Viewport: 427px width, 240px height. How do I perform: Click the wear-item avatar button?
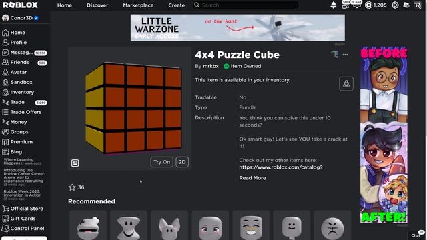[346, 83]
